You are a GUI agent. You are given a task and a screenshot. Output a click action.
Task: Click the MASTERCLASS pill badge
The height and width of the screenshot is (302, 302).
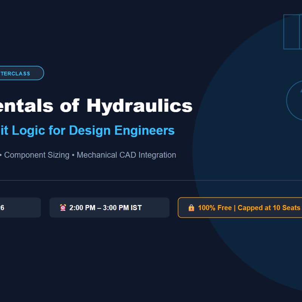point(22,73)
